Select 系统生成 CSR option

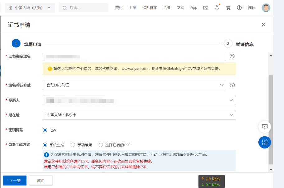point(45,145)
